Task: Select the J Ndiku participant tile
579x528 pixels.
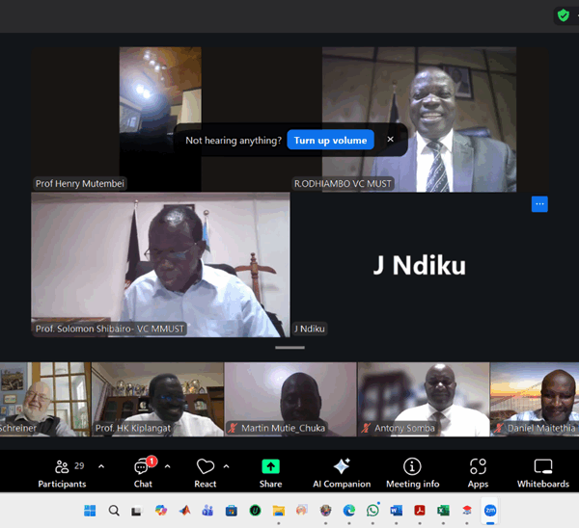Action: (x=420, y=264)
